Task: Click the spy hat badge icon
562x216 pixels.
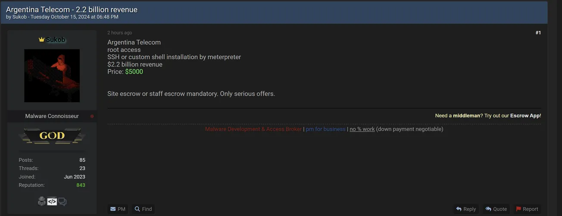Action: [42, 201]
